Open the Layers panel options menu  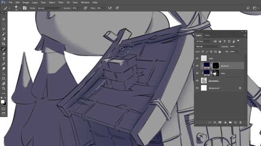245,35
